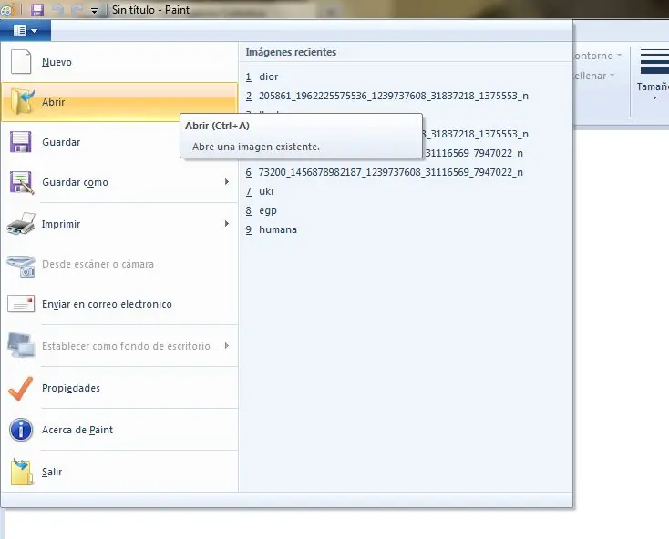Open Acerca de Paint entry

tap(119, 430)
